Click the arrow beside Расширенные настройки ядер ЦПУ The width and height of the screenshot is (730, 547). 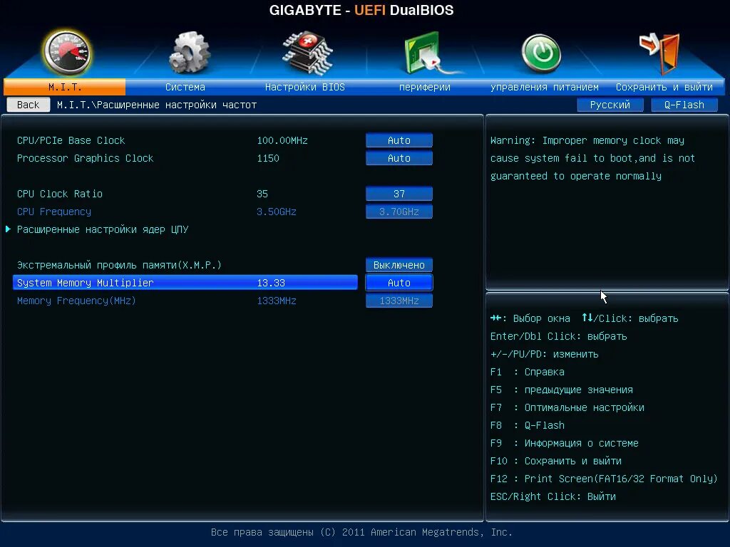click(8, 229)
